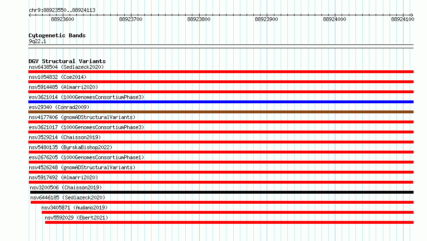Click the chr9:88923550..88924113 region label
This screenshot has height=241, width=427.
(x=62, y=11)
